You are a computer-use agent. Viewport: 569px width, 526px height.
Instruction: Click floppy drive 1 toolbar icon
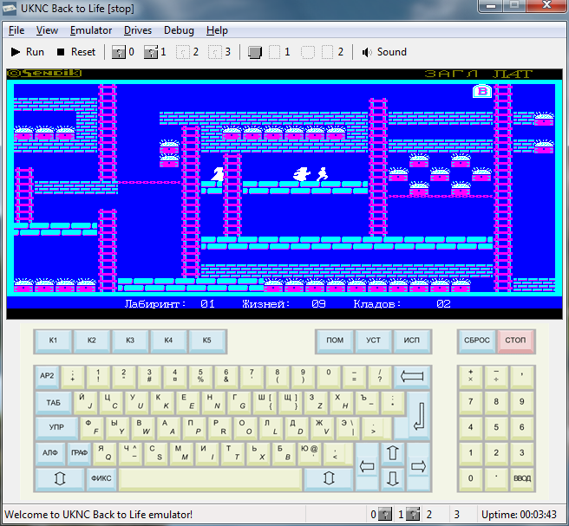click(x=155, y=52)
